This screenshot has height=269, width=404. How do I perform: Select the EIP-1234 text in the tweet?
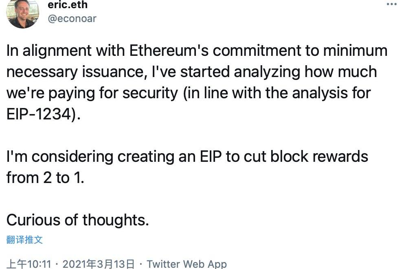click(39, 114)
